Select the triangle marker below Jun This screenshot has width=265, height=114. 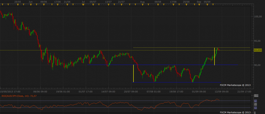[x=31, y=5]
